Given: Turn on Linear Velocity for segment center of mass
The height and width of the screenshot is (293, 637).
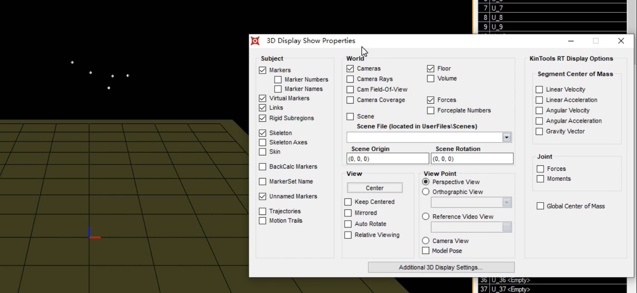Looking at the screenshot, I should pyautogui.click(x=539, y=89).
